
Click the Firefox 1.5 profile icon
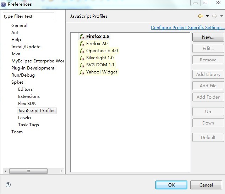pos(82,37)
